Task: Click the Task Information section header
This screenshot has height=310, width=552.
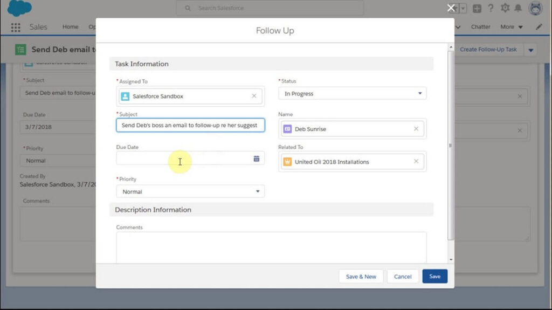Action: click(272, 64)
